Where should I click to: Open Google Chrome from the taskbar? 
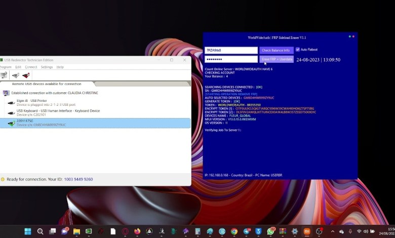234,231
